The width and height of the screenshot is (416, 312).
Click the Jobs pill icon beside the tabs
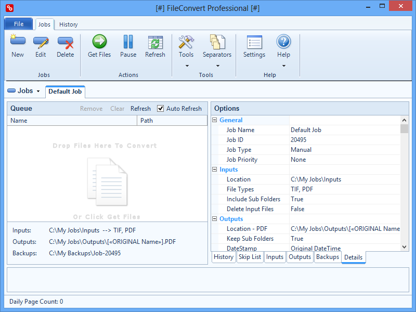click(11, 90)
